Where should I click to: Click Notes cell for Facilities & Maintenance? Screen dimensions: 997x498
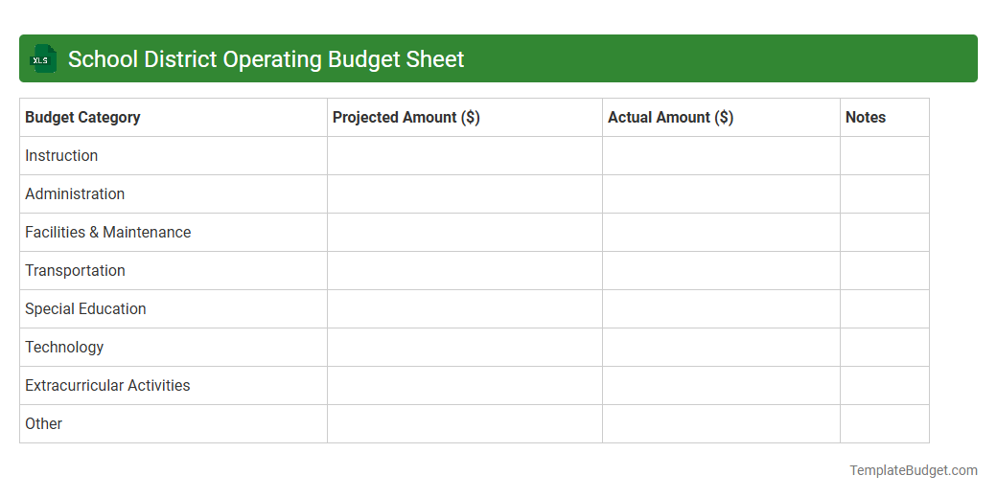pyautogui.click(x=885, y=233)
